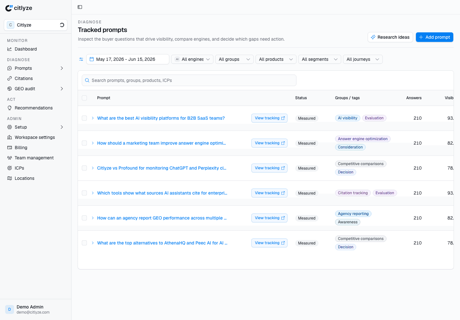
Task: Click the Research ideas button
Action: click(390, 37)
